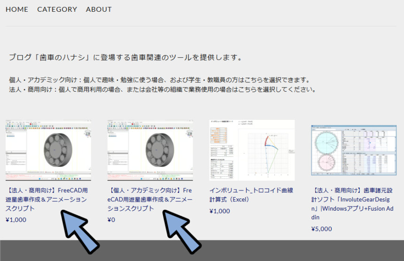Open the 個人・アカデミック向け FreeCAD遊星歯車 thumbnail
404x261 pixels.
click(x=150, y=150)
